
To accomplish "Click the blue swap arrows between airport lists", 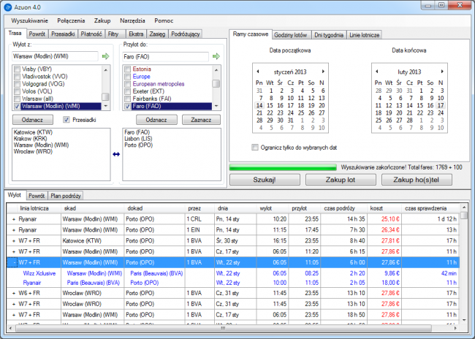I will coord(115,154).
